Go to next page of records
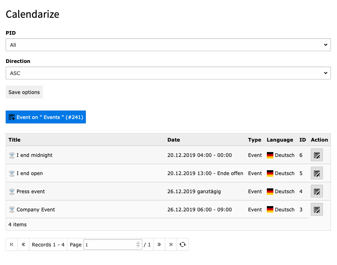Screen dimensions: 337x265 click(159, 244)
